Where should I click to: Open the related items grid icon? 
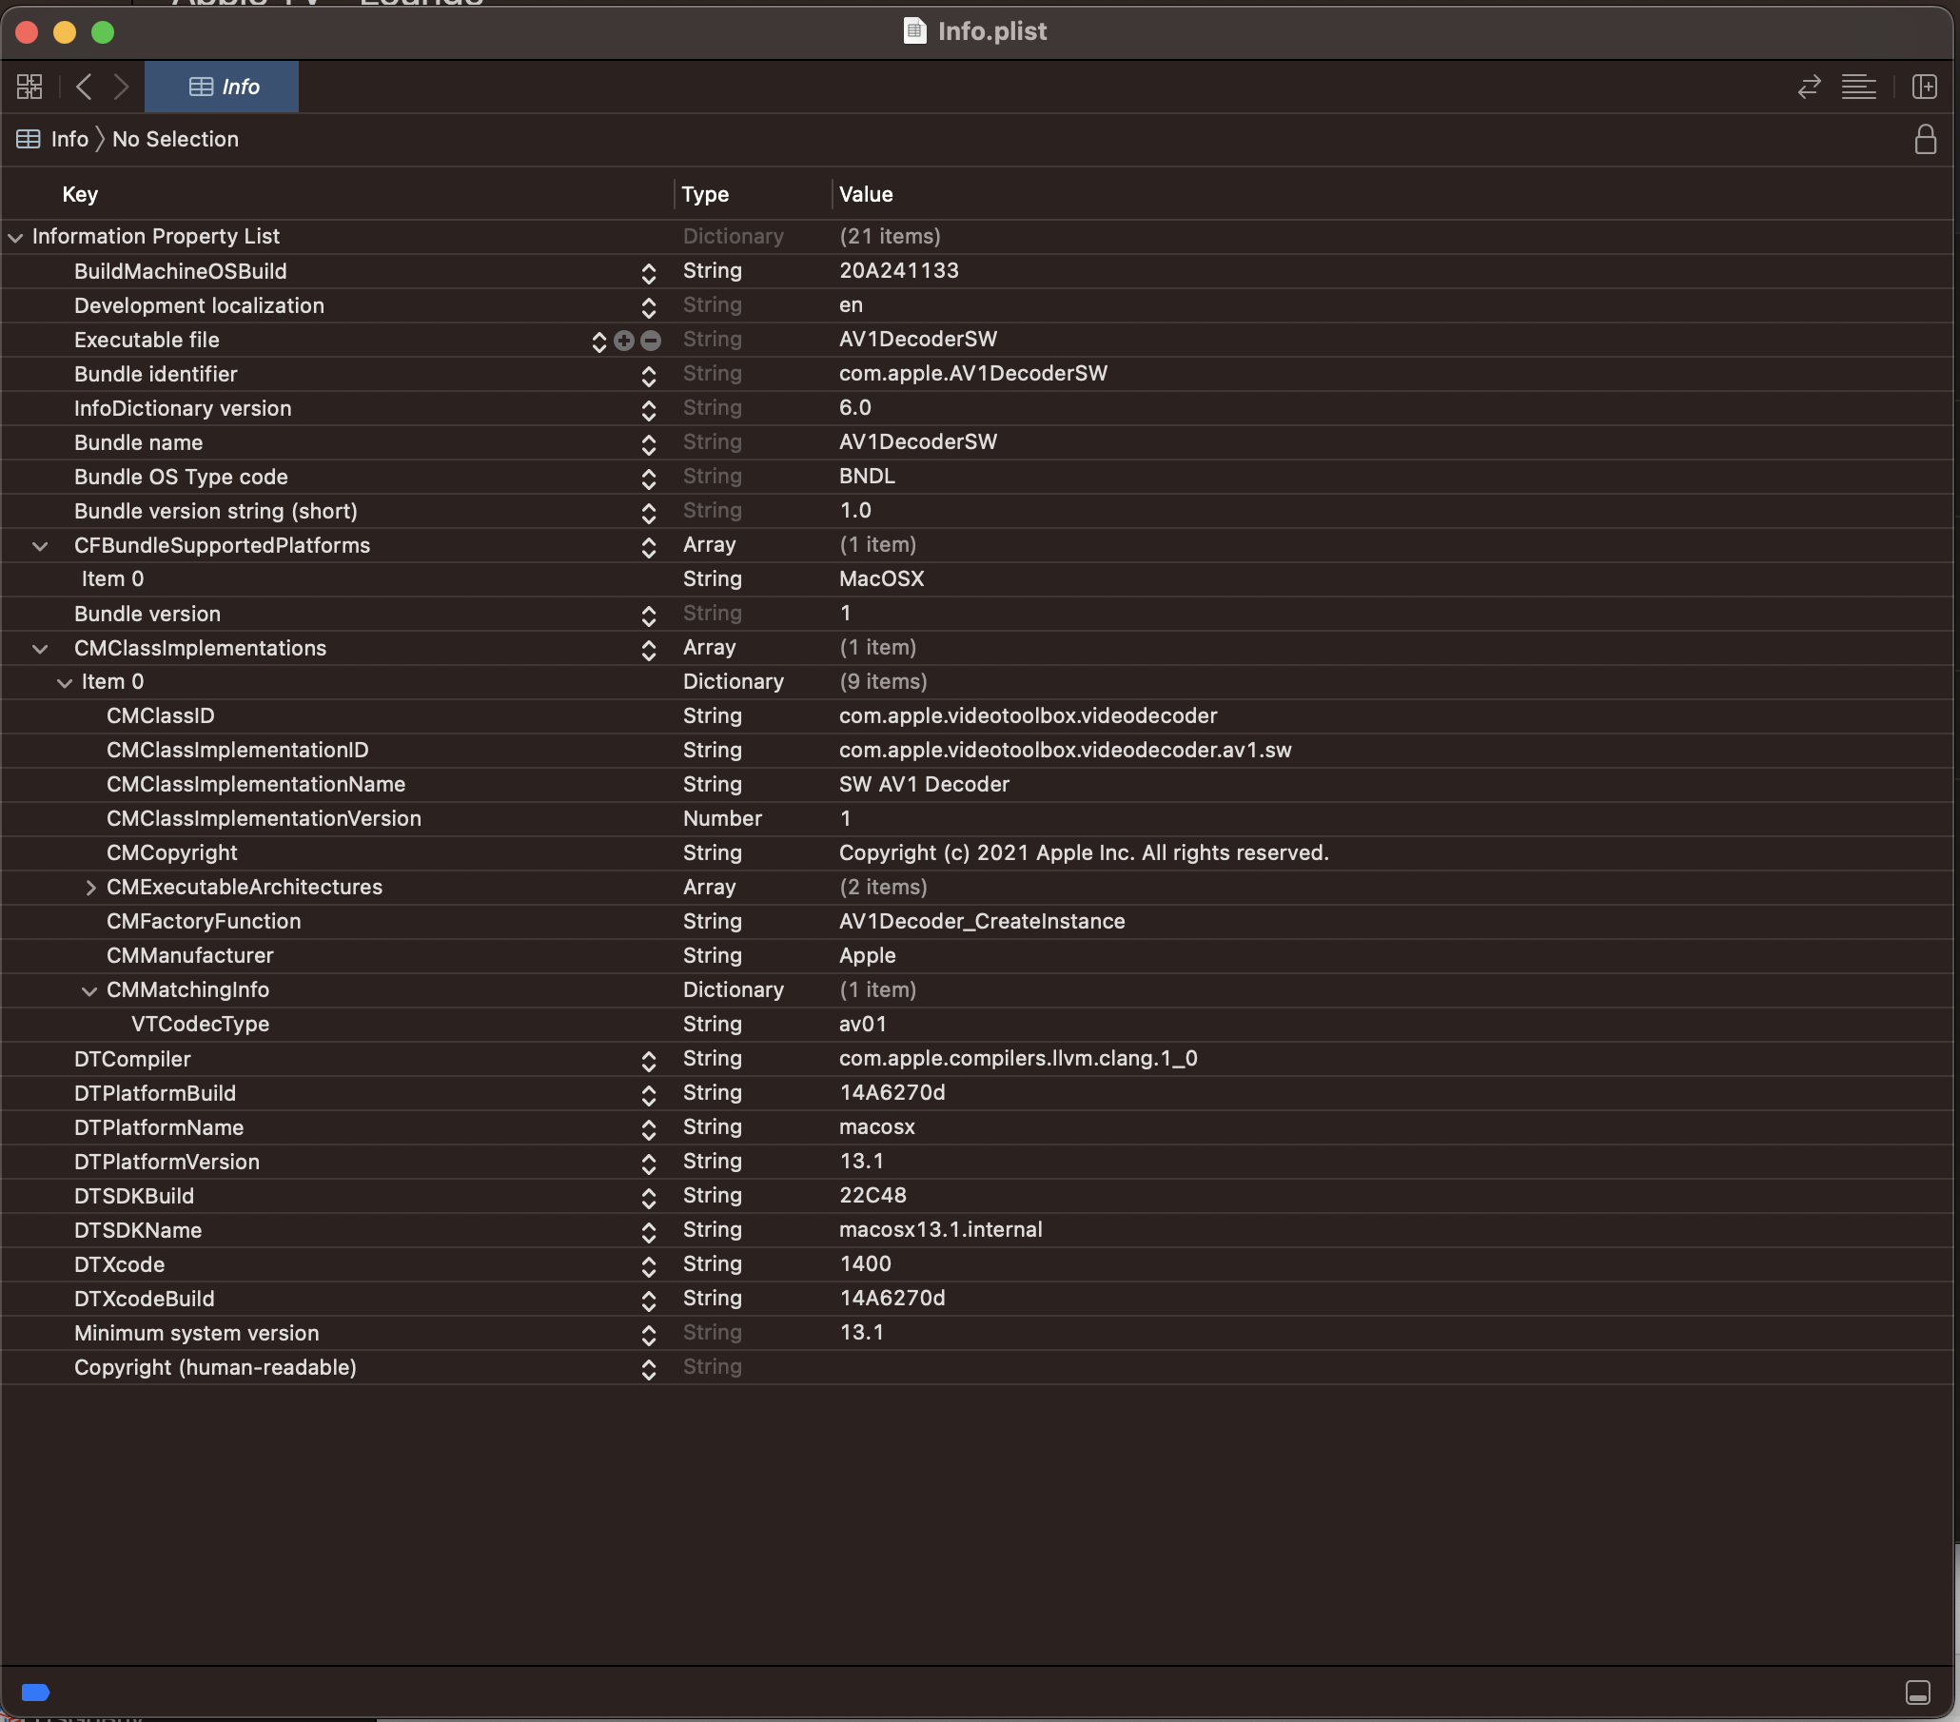coord(29,88)
